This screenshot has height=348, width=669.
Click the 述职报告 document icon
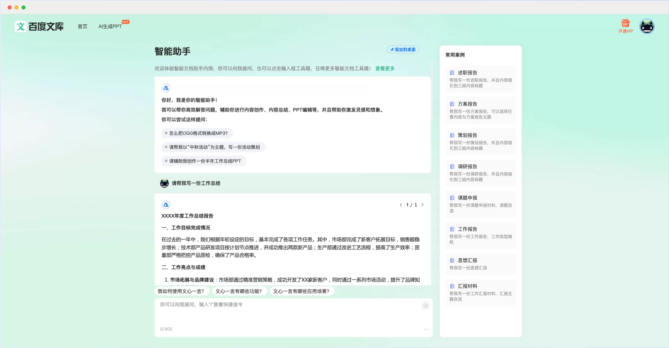[x=452, y=73]
